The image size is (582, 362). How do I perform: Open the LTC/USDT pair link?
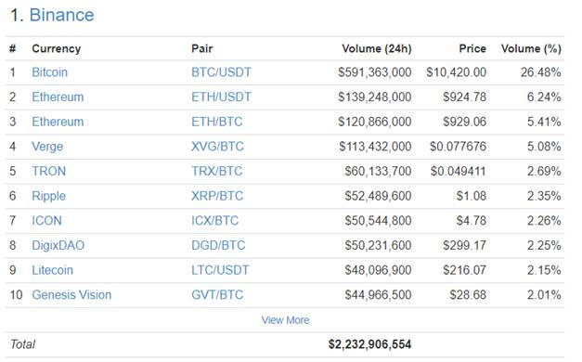[x=220, y=270]
